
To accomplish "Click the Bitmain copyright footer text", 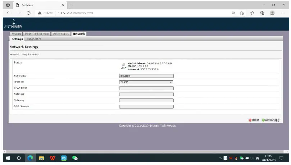I will 147,126.
